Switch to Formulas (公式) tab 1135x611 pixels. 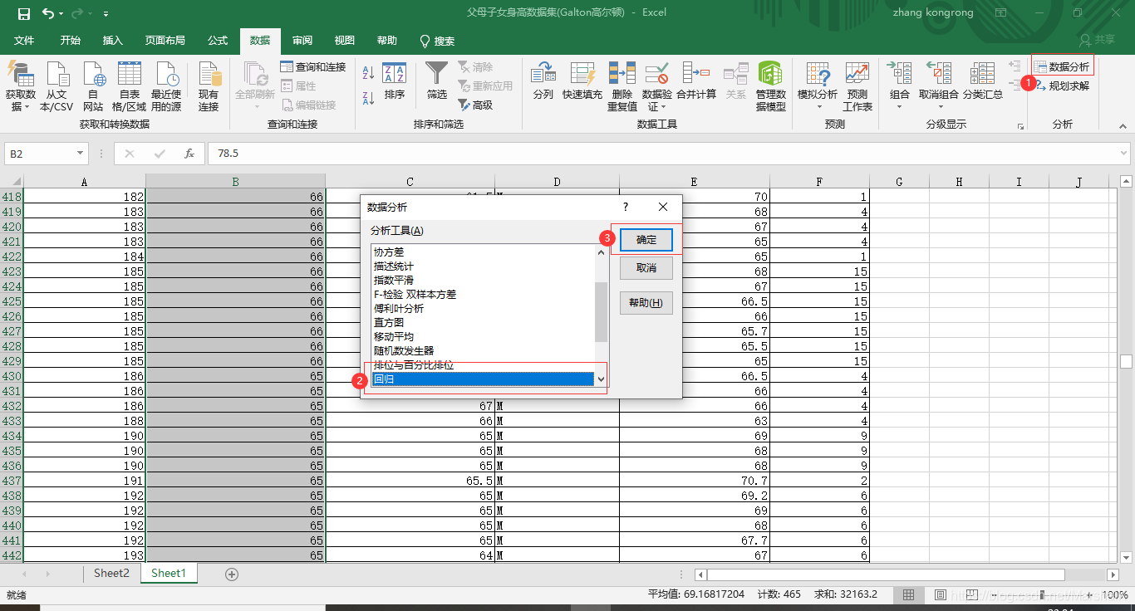point(218,41)
